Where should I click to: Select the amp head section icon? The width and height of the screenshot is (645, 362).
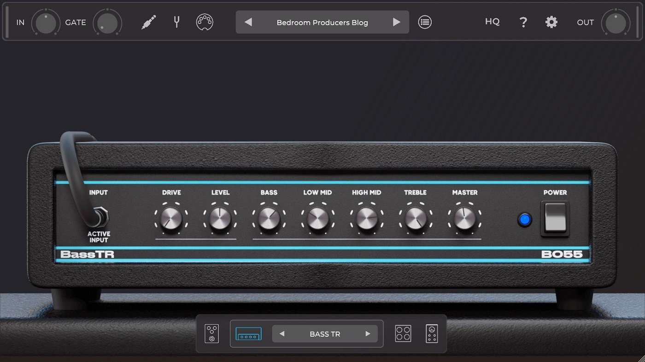tap(249, 334)
